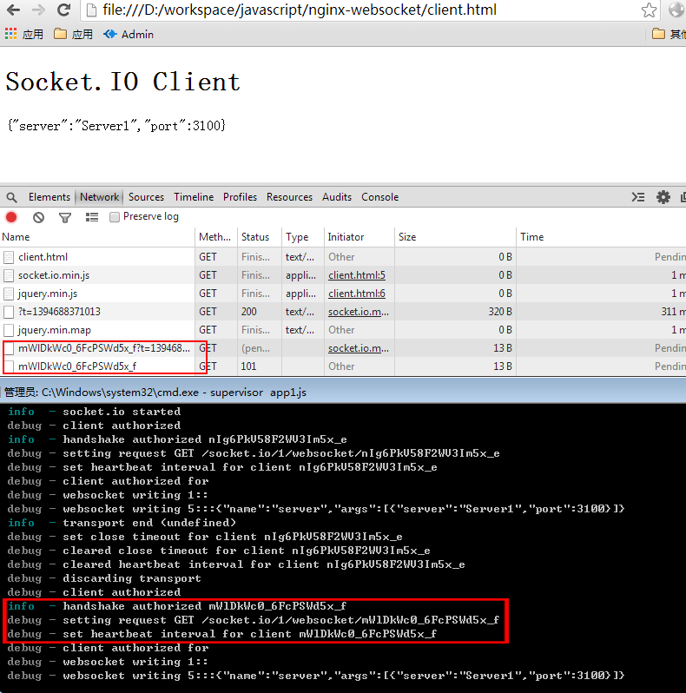Enable the Preserve log checkbox
The height and width of the screenshot is (693, 686).
pos(115,217)
